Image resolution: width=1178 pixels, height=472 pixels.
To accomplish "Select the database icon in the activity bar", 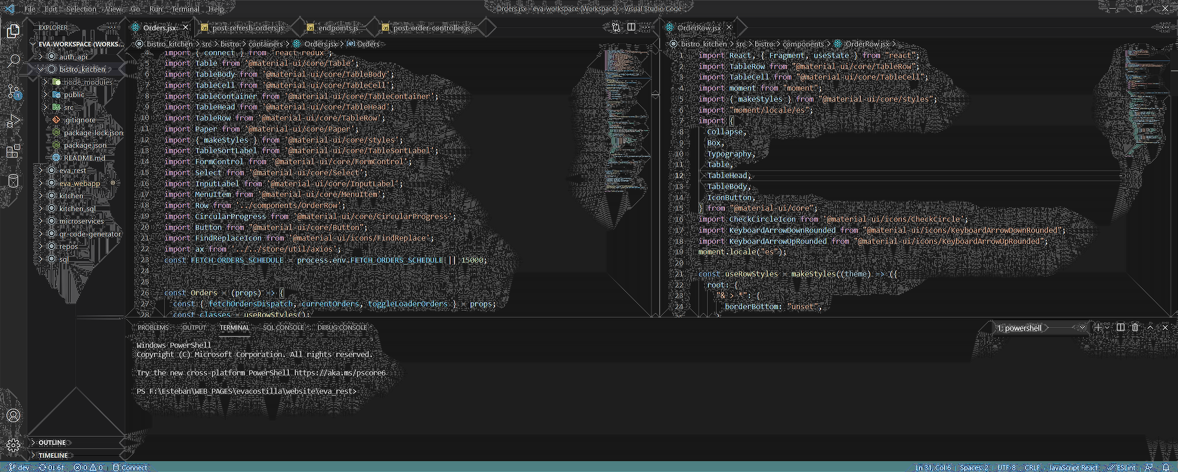I will click(13, 181).
